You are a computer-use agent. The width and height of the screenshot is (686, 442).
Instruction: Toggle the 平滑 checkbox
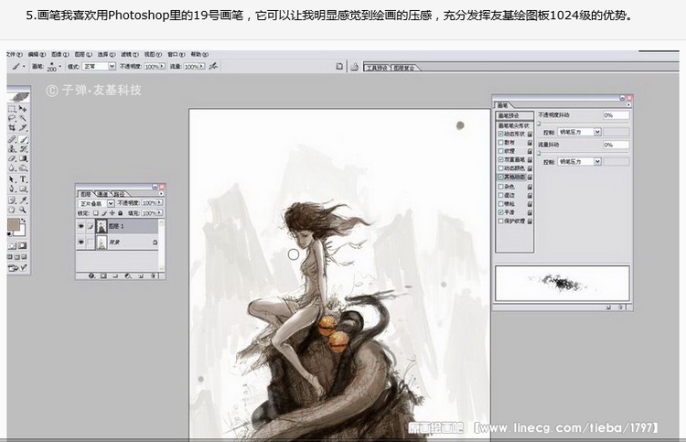click(x=500, y=211)
